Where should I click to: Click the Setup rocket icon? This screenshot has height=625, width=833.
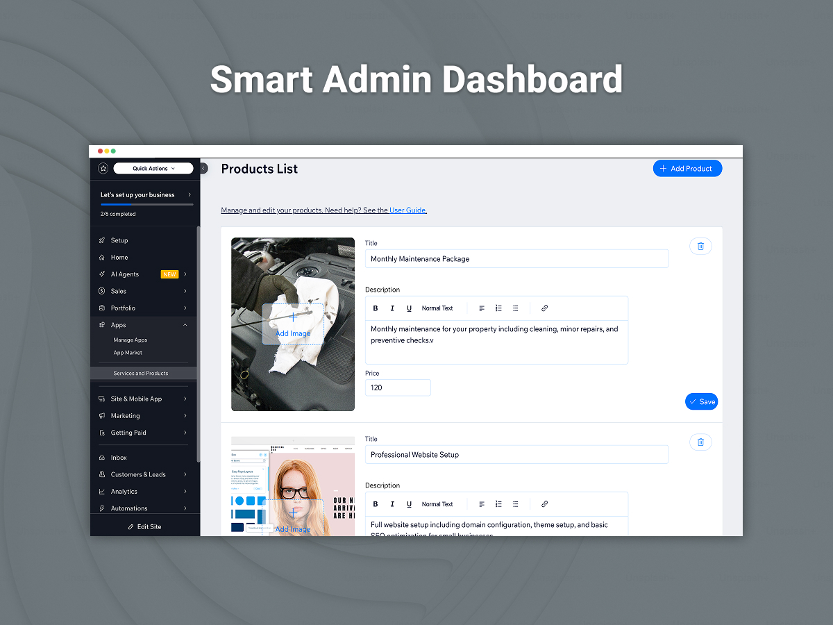102,240
